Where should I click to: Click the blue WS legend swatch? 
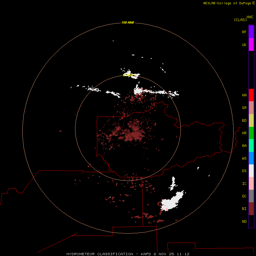coord(251,158)
